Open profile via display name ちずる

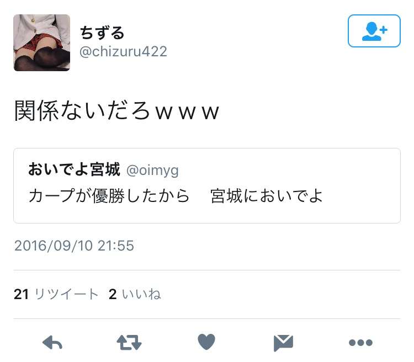(x=102, y=33)
